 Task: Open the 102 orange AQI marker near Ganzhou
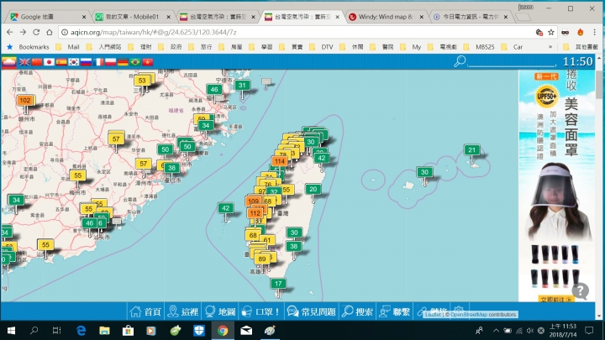point(25,100)
